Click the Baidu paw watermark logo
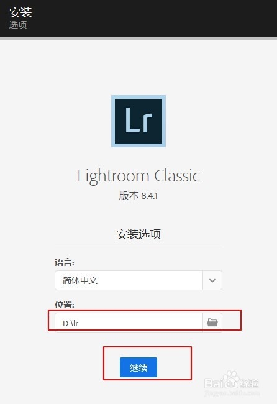 coord(231,379)
